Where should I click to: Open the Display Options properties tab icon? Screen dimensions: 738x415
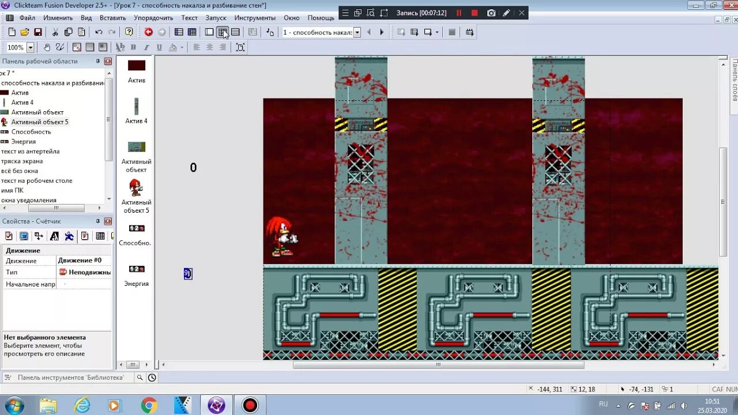click(x=24, y=236)
